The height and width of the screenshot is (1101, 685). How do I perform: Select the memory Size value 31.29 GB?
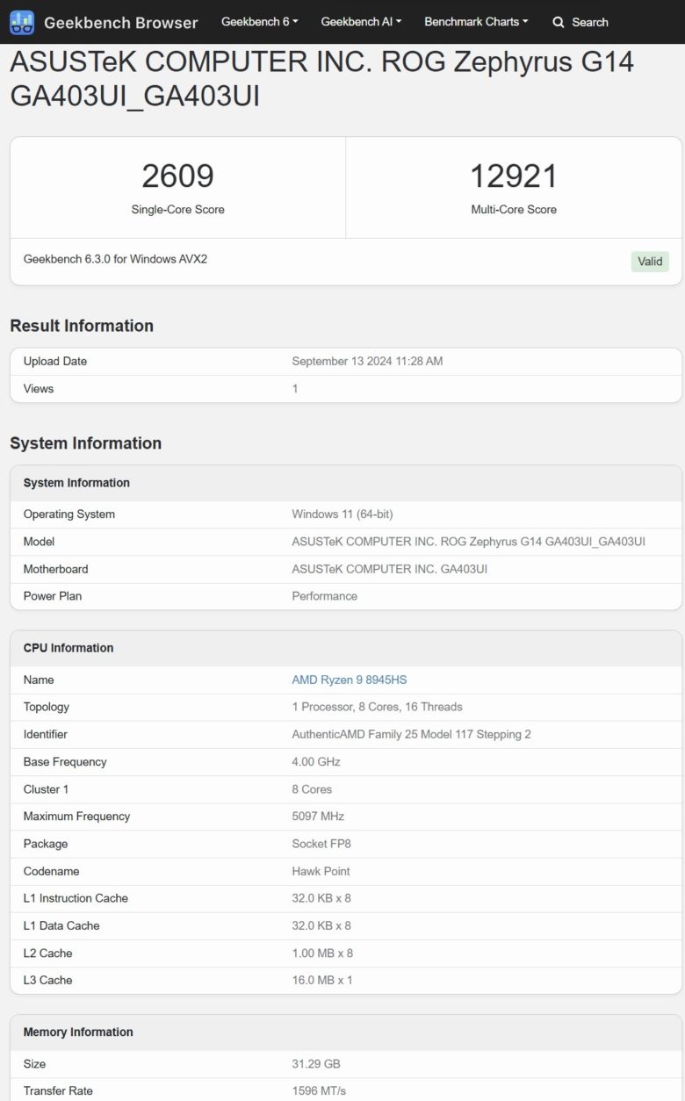tap(316, 1064)
